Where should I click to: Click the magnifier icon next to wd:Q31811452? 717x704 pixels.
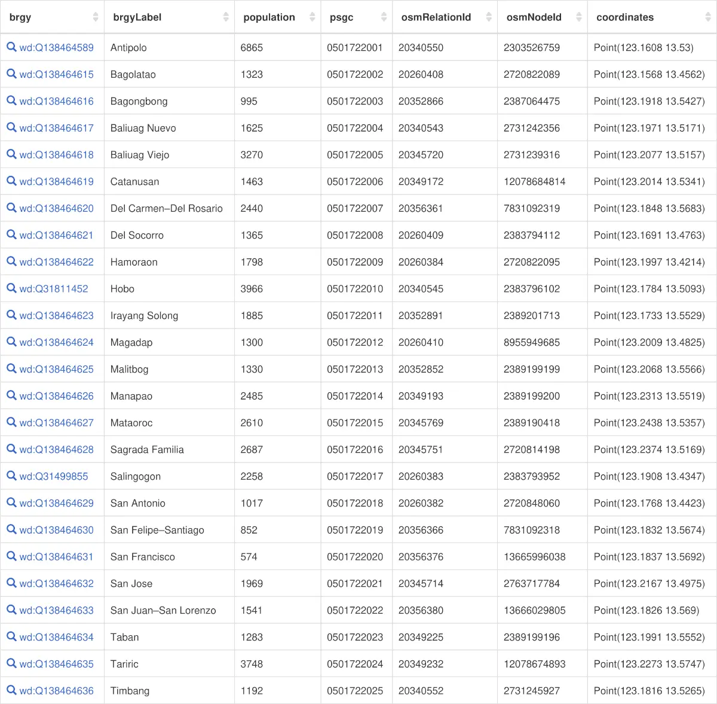(x=11, y=288)
